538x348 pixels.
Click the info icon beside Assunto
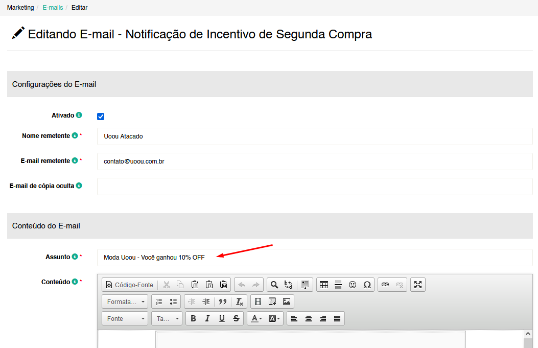click(75, 257)
